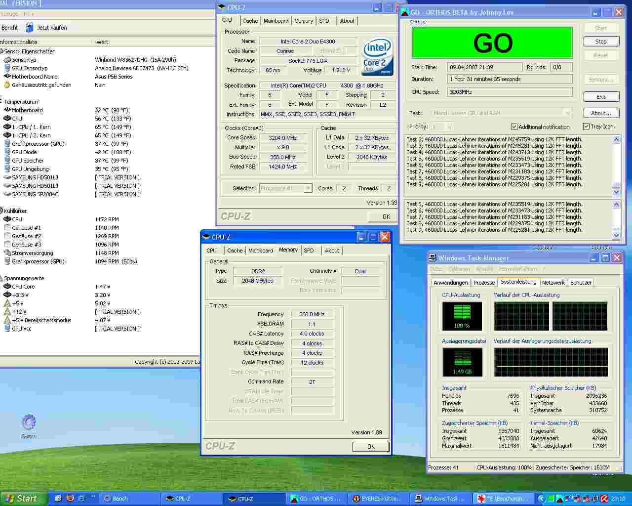This screenshot has width=632, height=506.
Task: Click up arrow of lower Orthos log scrollbar
Action: pyautogui.click(x=616, y=204)
